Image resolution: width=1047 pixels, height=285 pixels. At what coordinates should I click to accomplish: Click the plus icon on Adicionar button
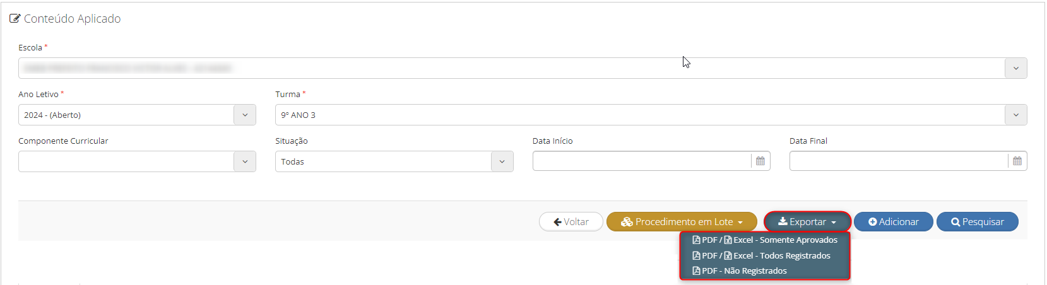872,222
